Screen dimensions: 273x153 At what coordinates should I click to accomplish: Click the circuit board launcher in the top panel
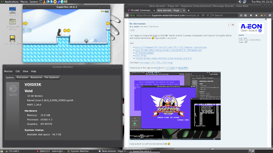[66, 2]
